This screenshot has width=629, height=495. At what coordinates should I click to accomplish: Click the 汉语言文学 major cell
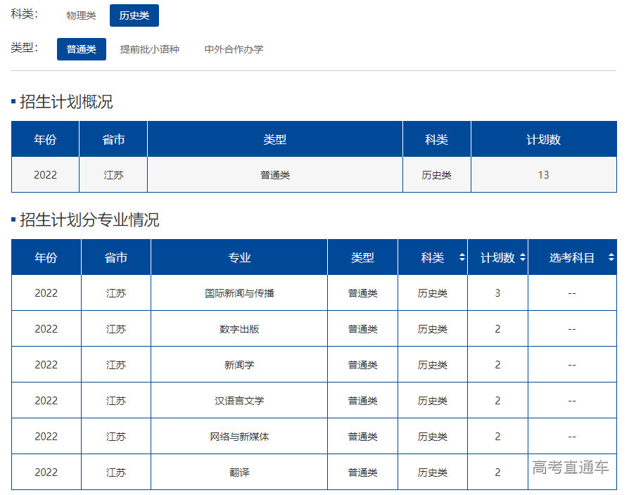tap(239, 400)
